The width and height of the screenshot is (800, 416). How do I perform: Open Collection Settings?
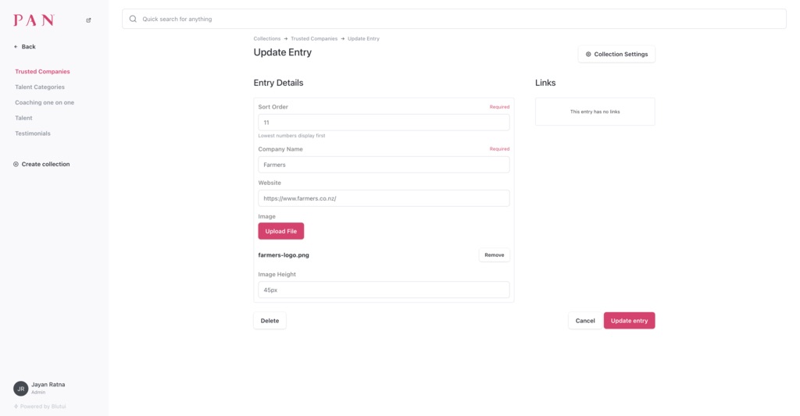[x=617, y=54]
